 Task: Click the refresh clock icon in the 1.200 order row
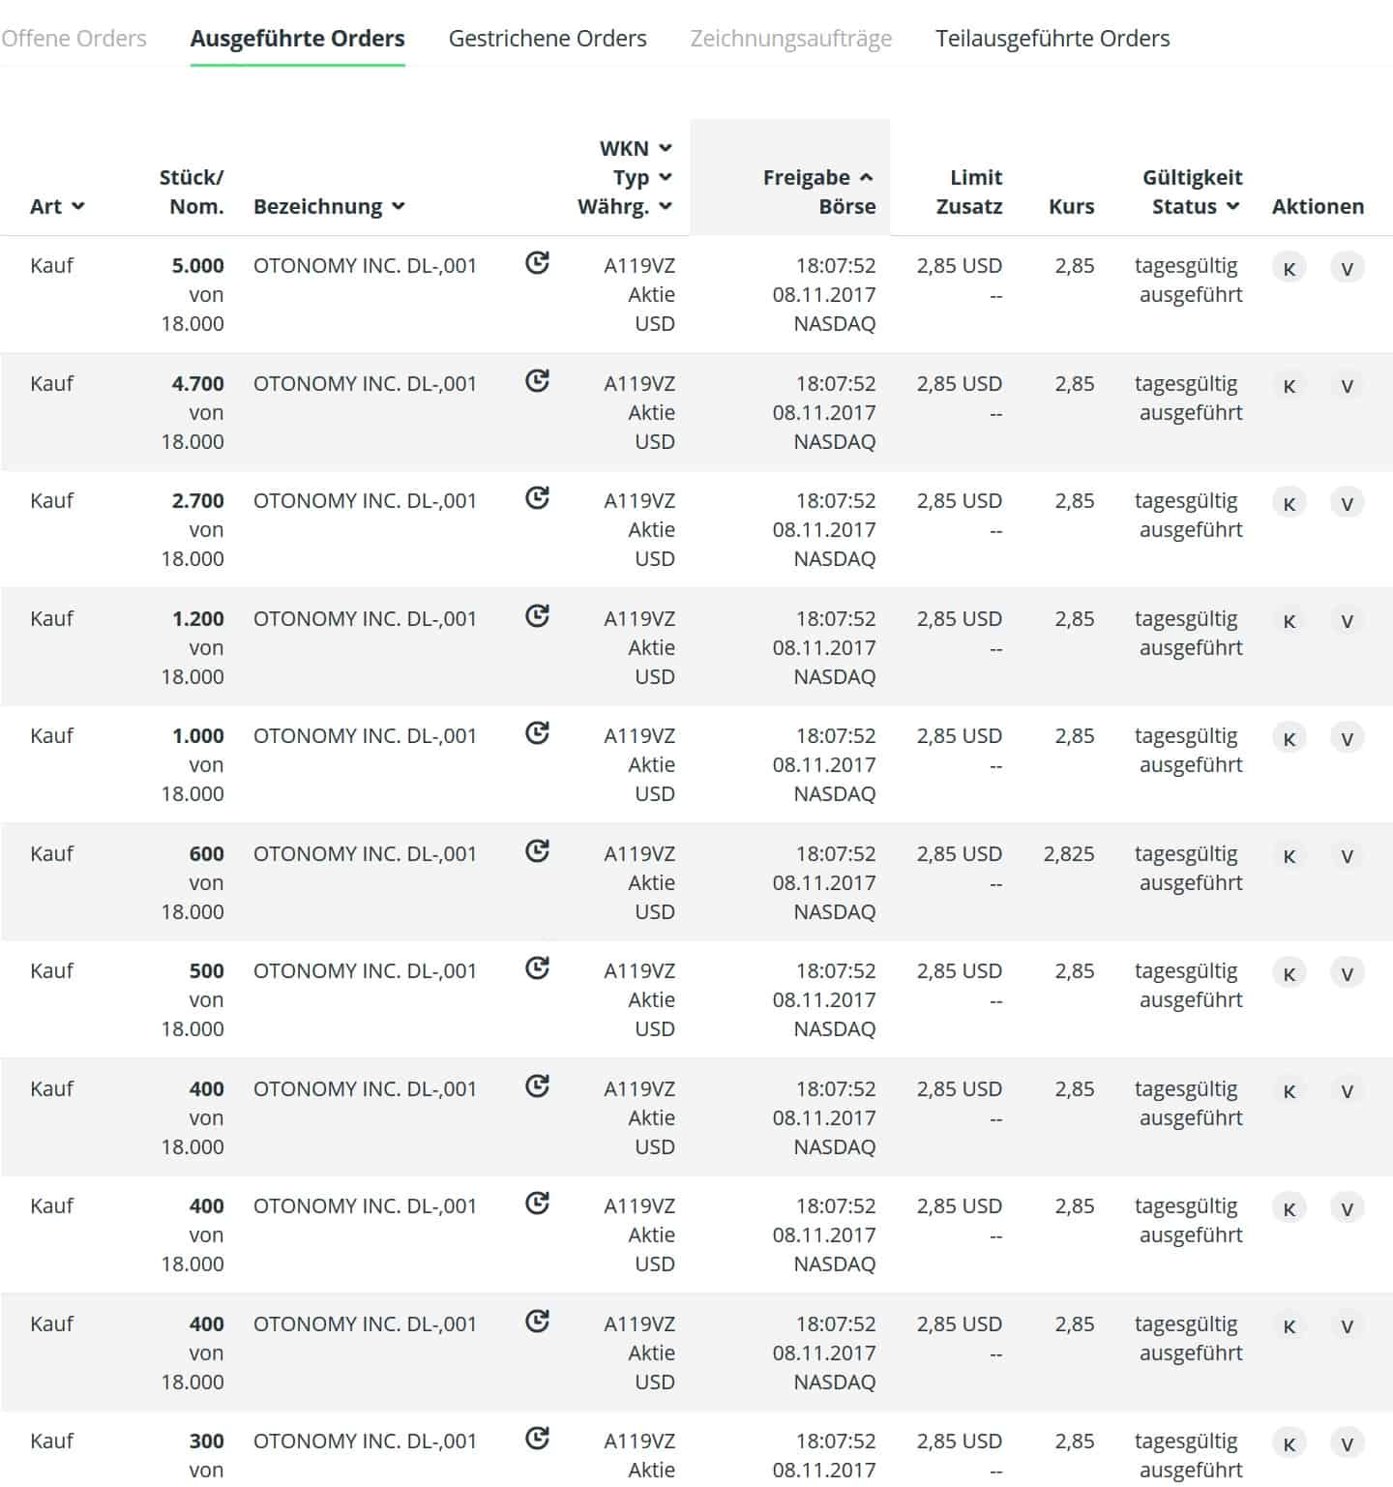tap(537, 616)
